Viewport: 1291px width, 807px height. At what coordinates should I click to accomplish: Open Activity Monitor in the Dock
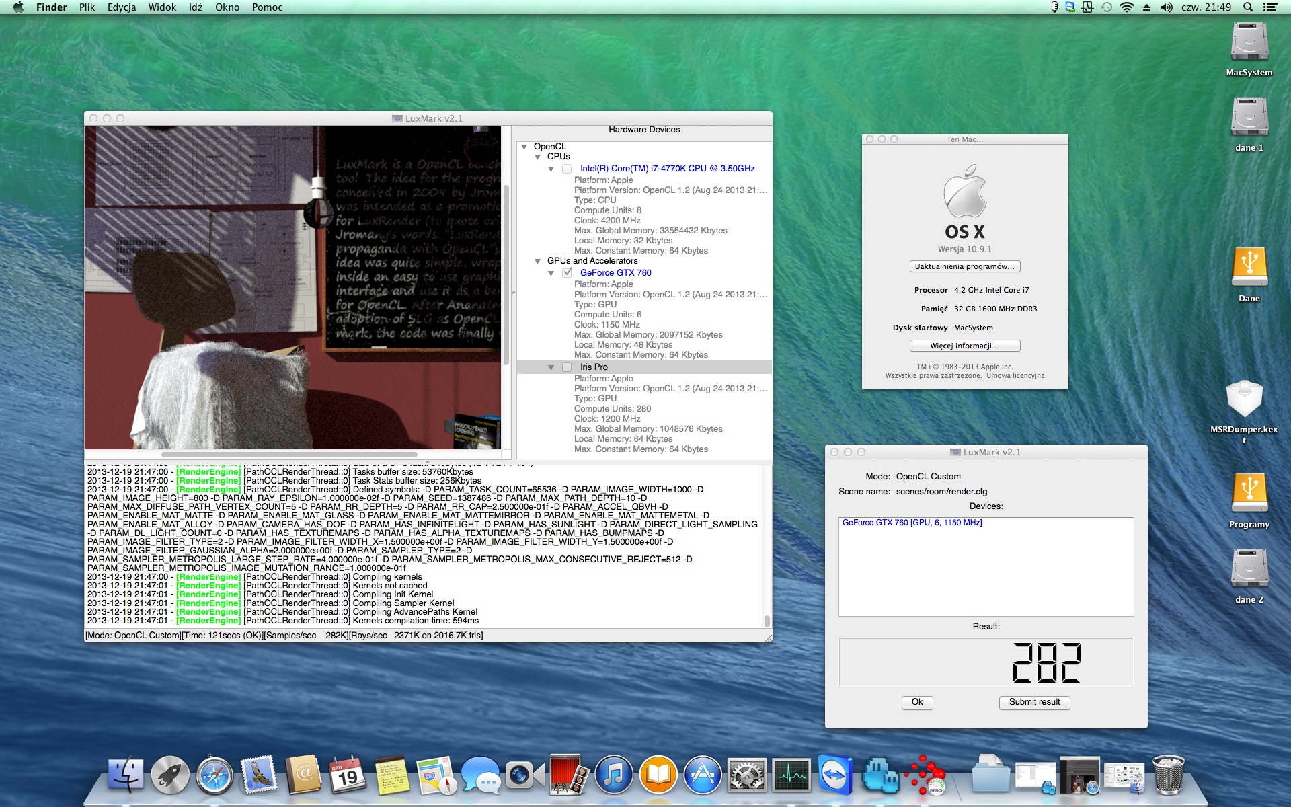[x=791, y=775]
